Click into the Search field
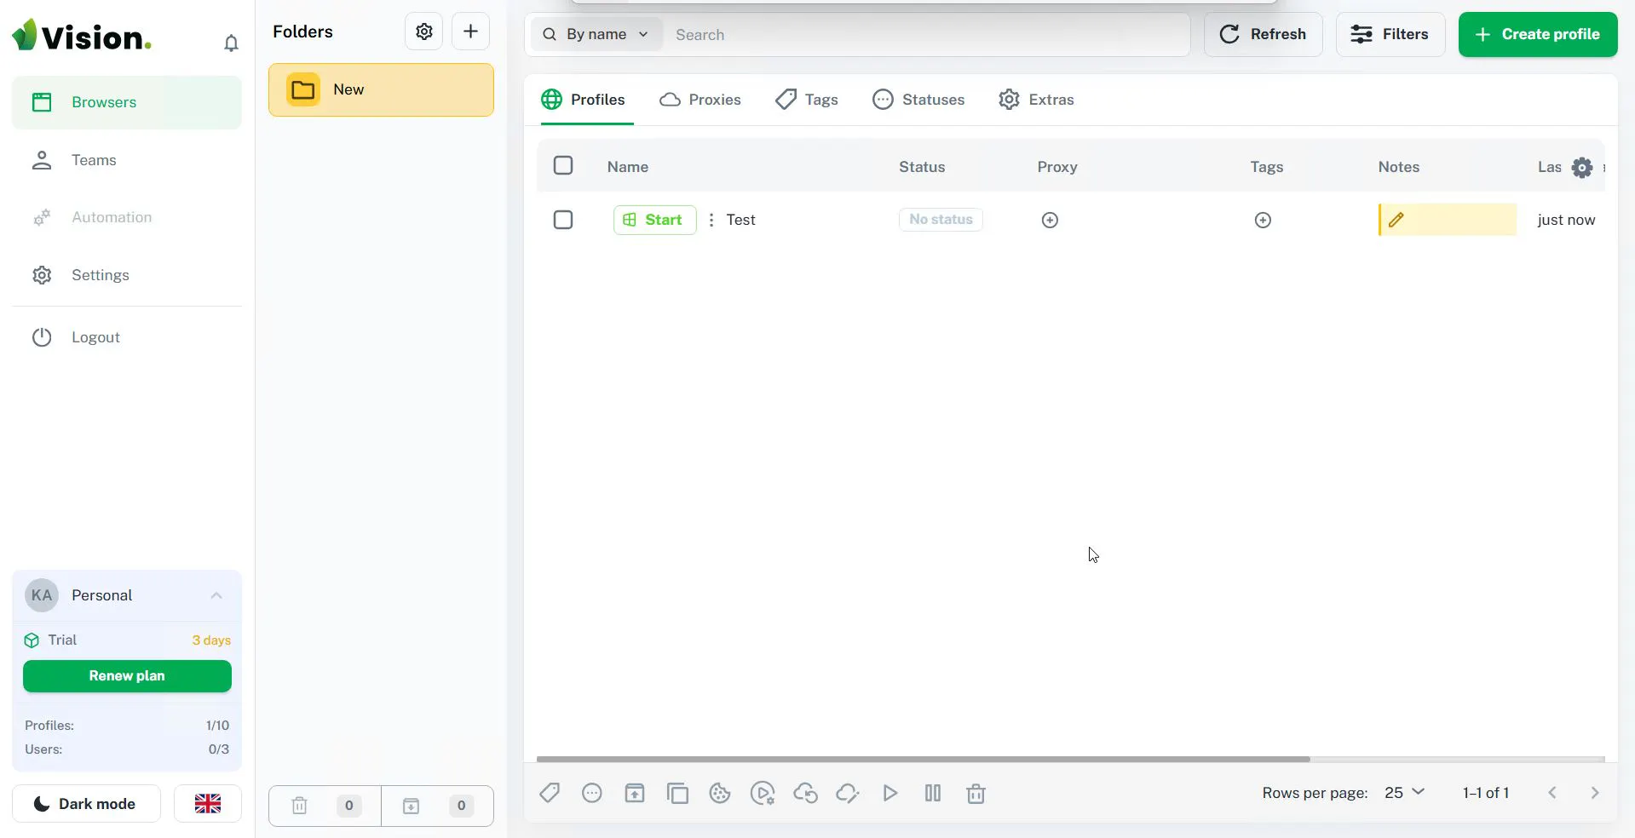 click(x=929, y=35)
